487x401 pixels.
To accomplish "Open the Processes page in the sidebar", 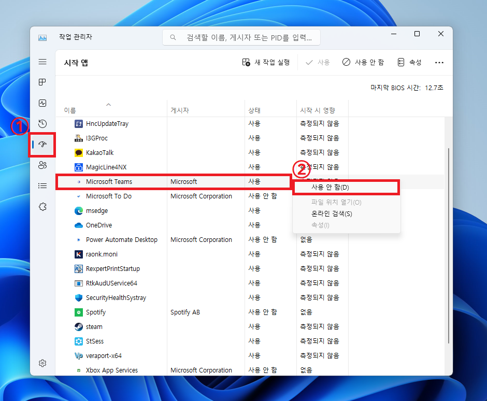I will [x=42, y=82].
